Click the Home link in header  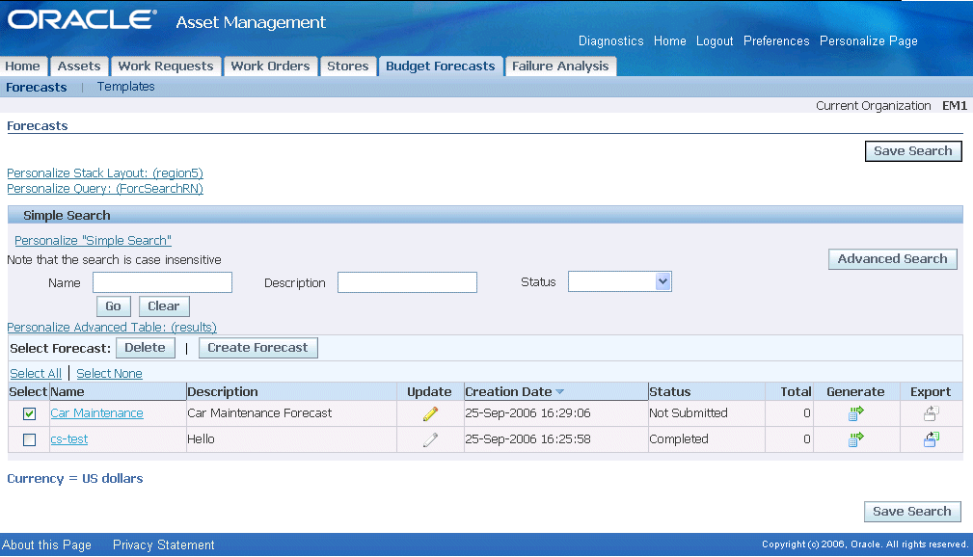coord(670,40)
